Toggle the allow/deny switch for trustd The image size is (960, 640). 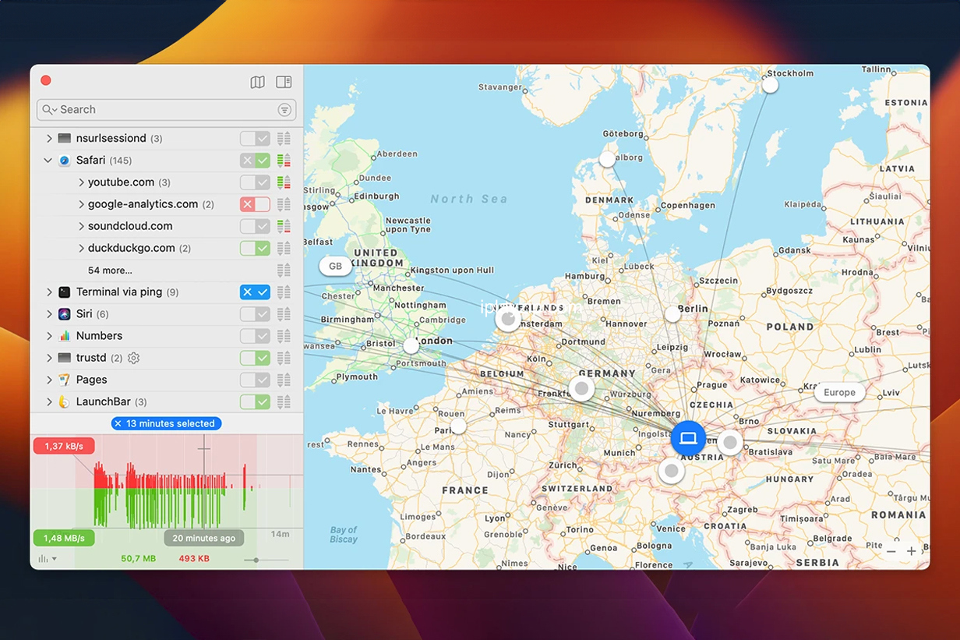click(x=255, y=358)
